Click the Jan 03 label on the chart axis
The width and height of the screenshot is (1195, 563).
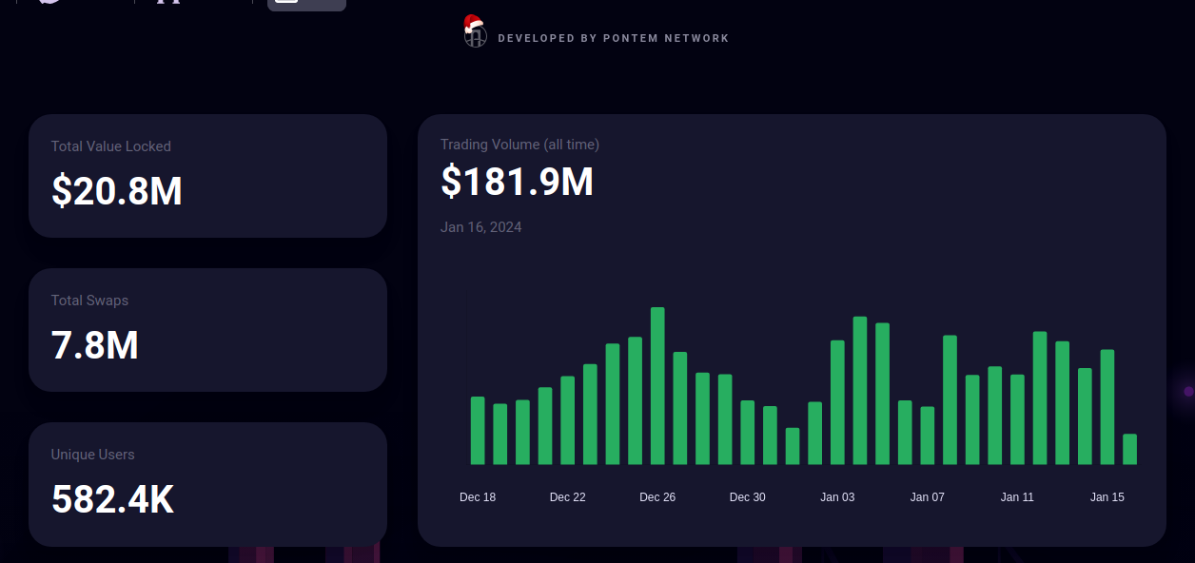click(837, 496)
